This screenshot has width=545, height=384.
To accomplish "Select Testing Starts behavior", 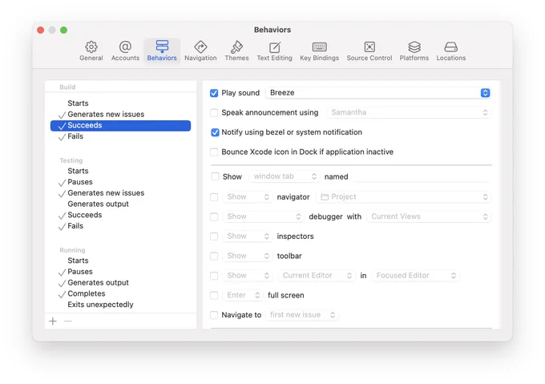I will pos(120,171).
